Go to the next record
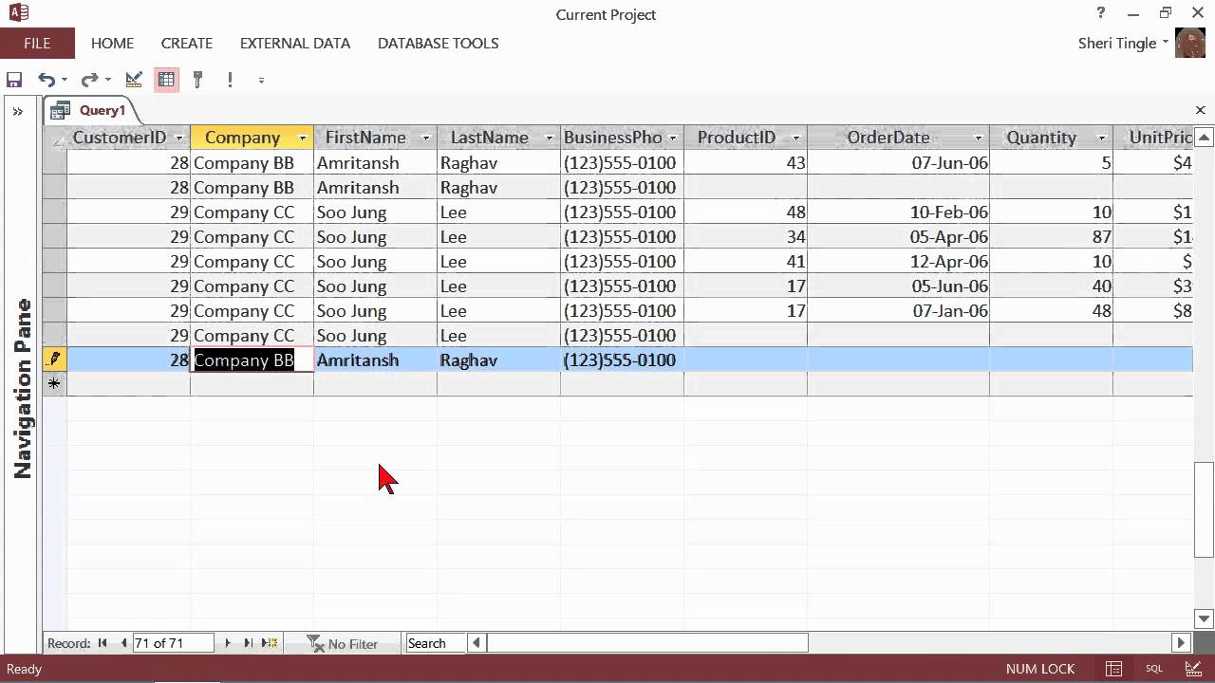1215x683 pixels. [227, 643]
